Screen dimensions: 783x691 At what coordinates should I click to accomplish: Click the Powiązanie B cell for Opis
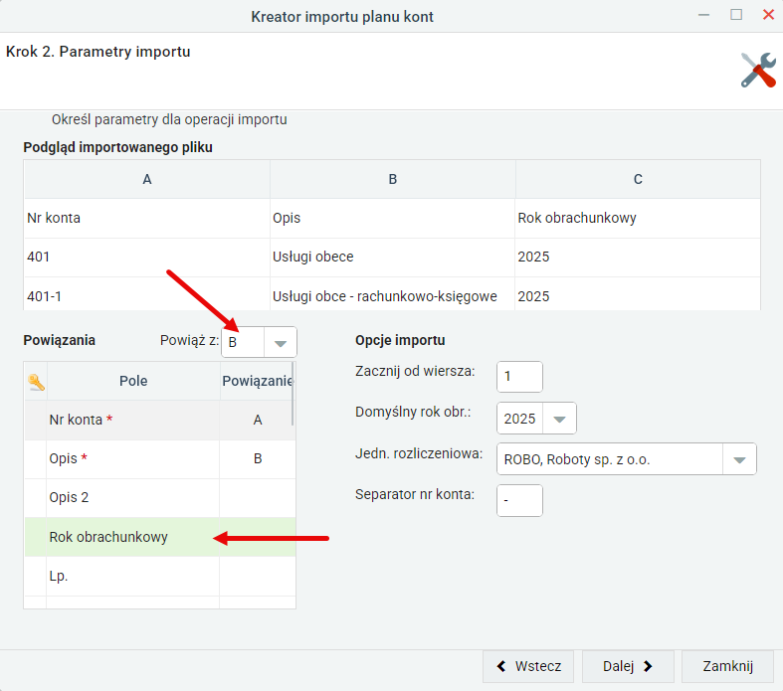(257, 459)
